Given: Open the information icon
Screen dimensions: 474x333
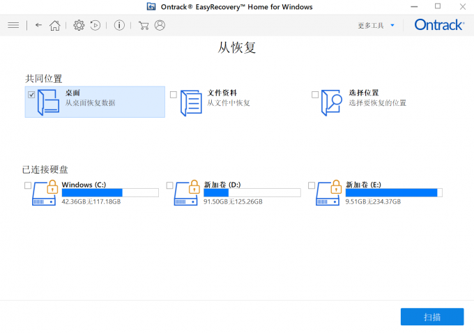Looking at the screenshot, I should (x=119, y=25).
